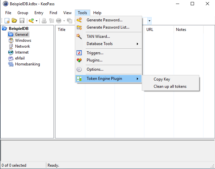The height and width of the screenshot is (169, 215).
Task: Click the Windows group icon
Action: click(x=11, y=40)
